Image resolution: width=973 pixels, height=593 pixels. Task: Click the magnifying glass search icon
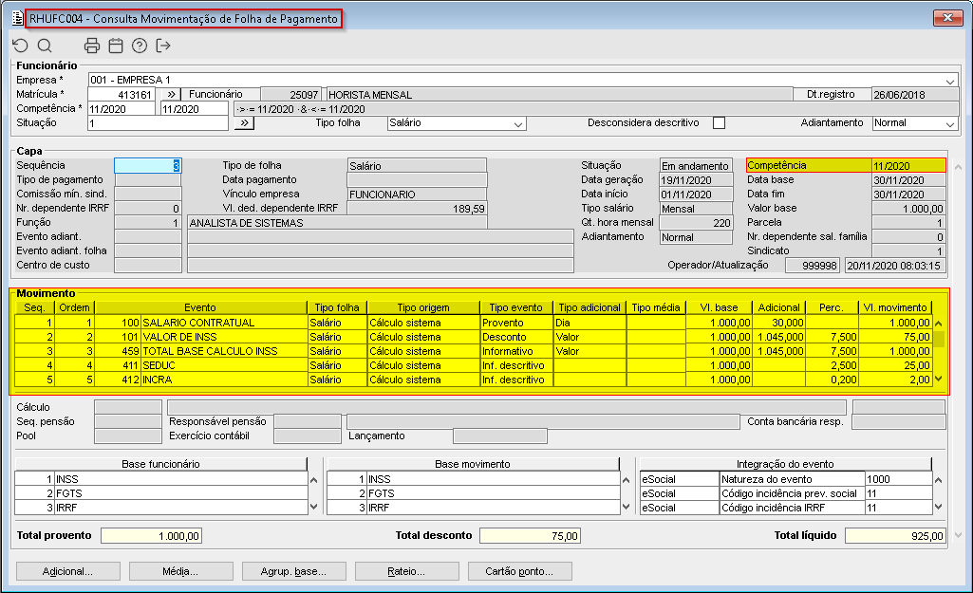(45, 46)
